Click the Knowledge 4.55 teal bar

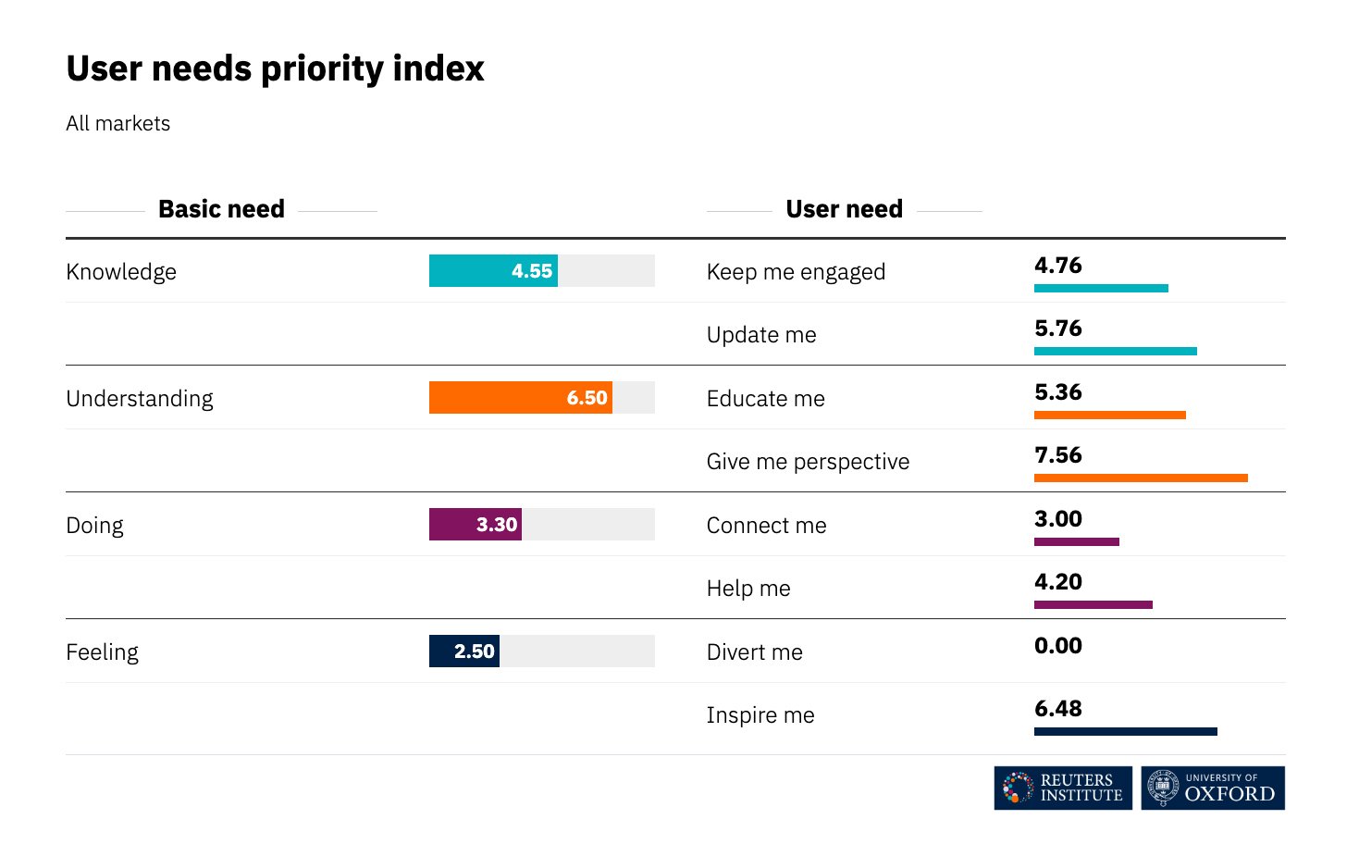(x=493, y=271)
